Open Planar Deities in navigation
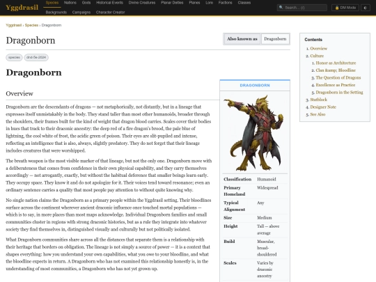 click(172, 3)
